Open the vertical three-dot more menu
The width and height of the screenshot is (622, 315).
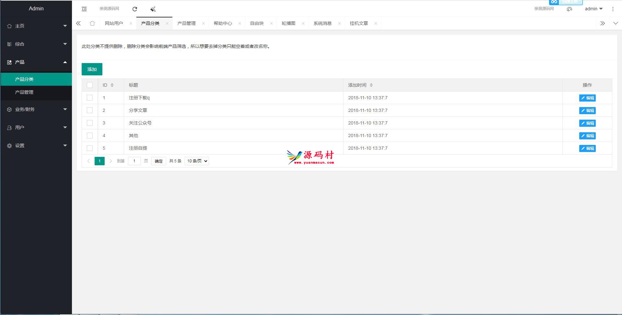(613, 9)
